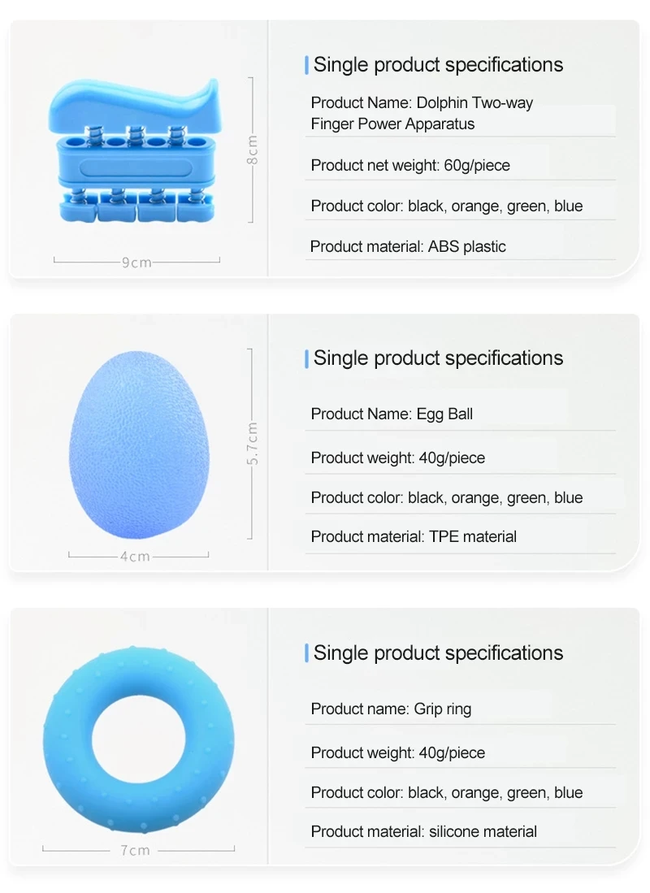Click Product Name: Dolphin Two-way text
The image size is (650, 893).
coord(422,103)
